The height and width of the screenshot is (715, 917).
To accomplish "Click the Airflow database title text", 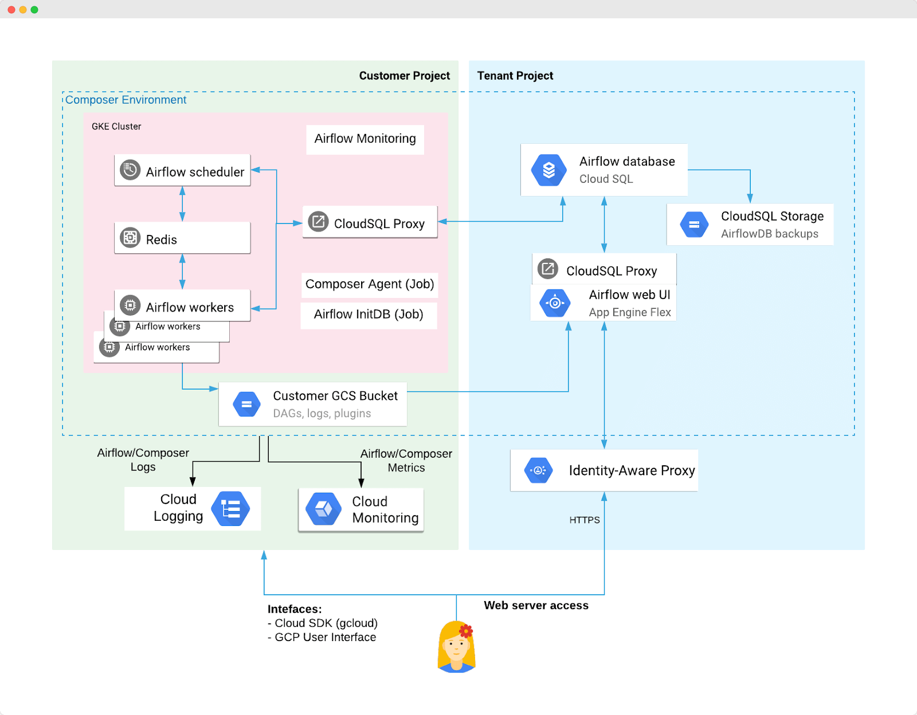I will click(627, 162).
